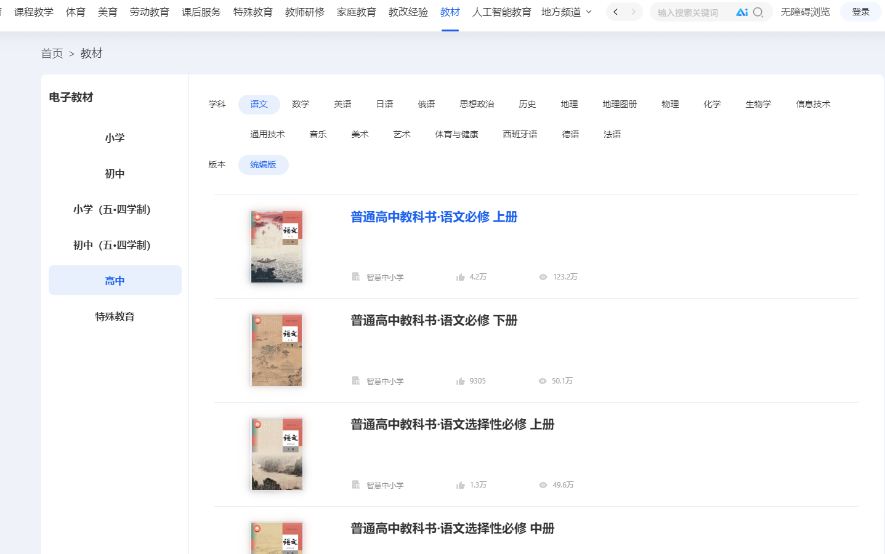Select the 统编版 version filter

pos(264,165)
